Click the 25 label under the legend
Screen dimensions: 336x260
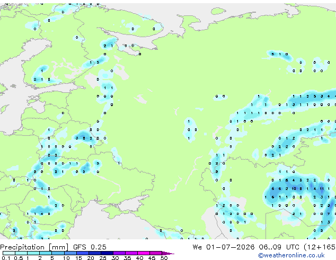pyautogui.click(x=103, y=258)
